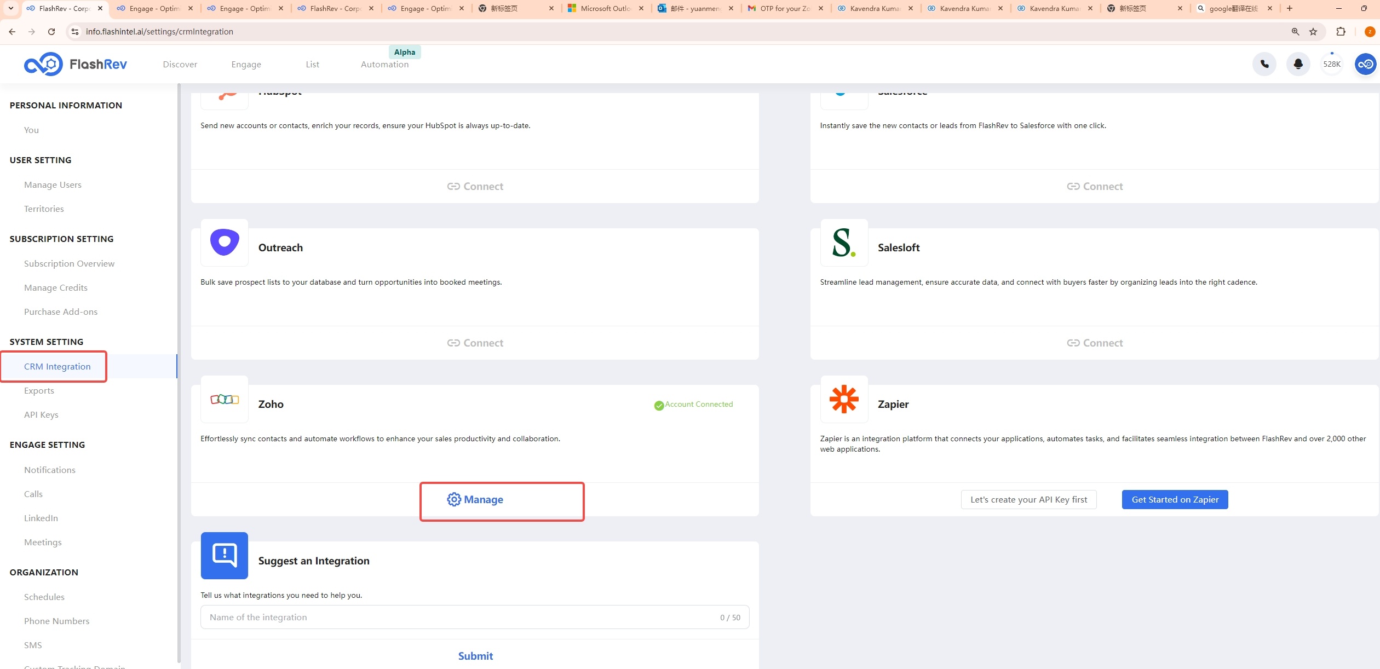Click the 528K credits badge

[1331, 64]
